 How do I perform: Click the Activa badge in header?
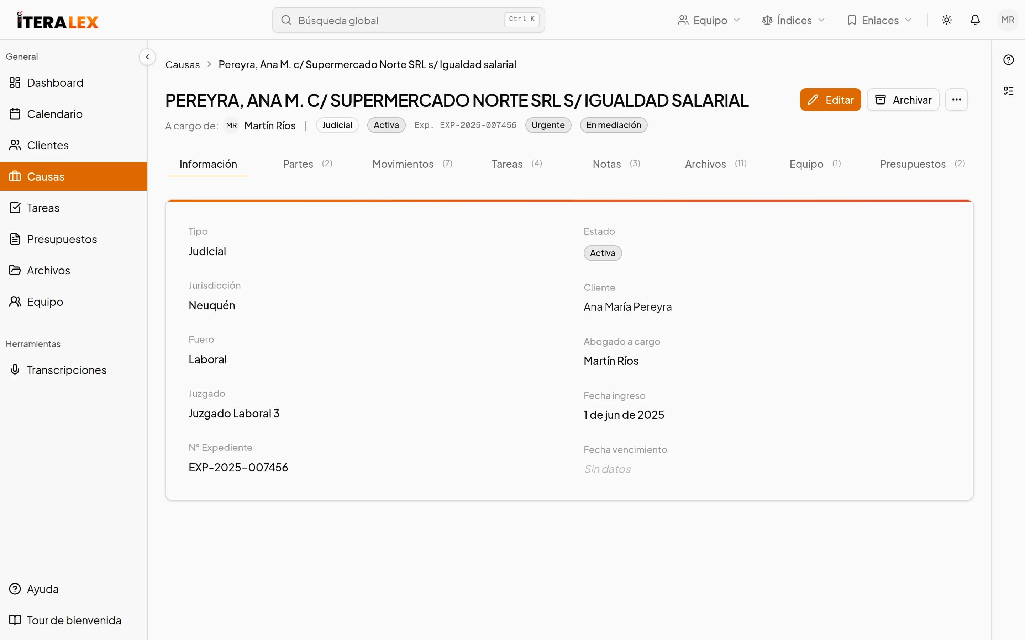[x=386, y=125]
